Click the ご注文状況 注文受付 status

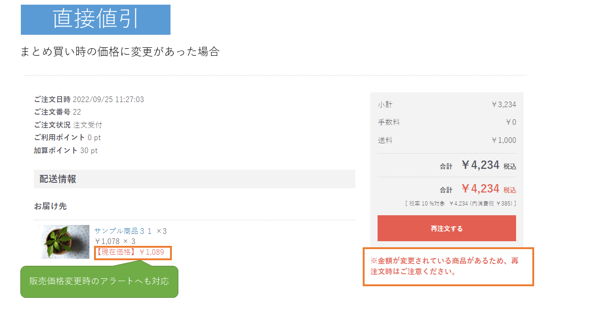point(68,125)
